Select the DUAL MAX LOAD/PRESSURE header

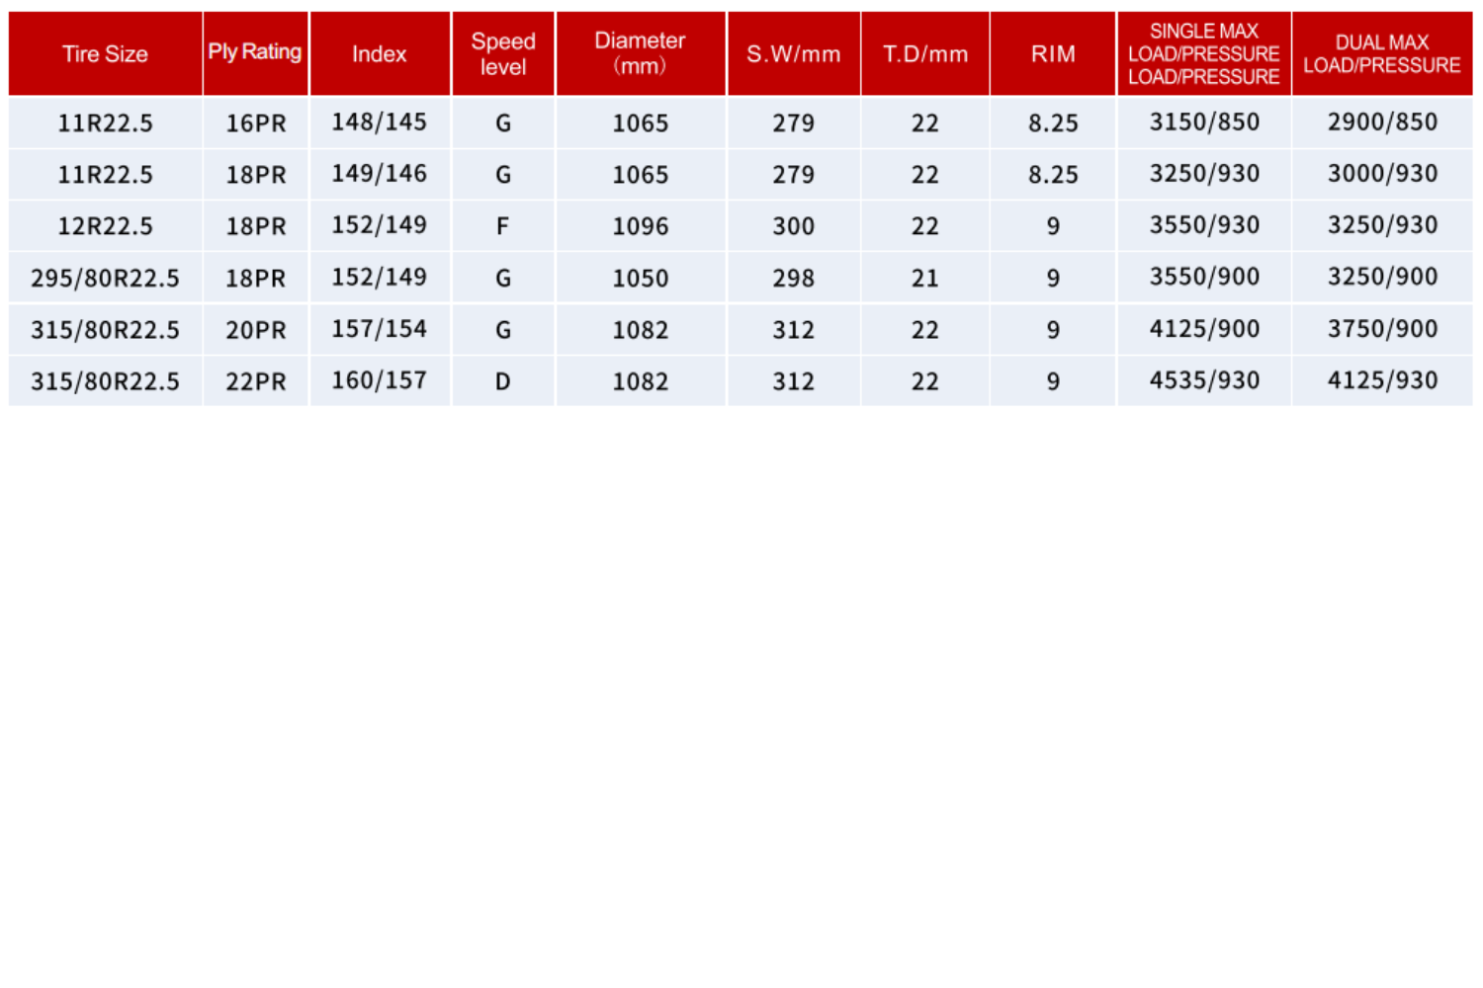pos(1381,54)
